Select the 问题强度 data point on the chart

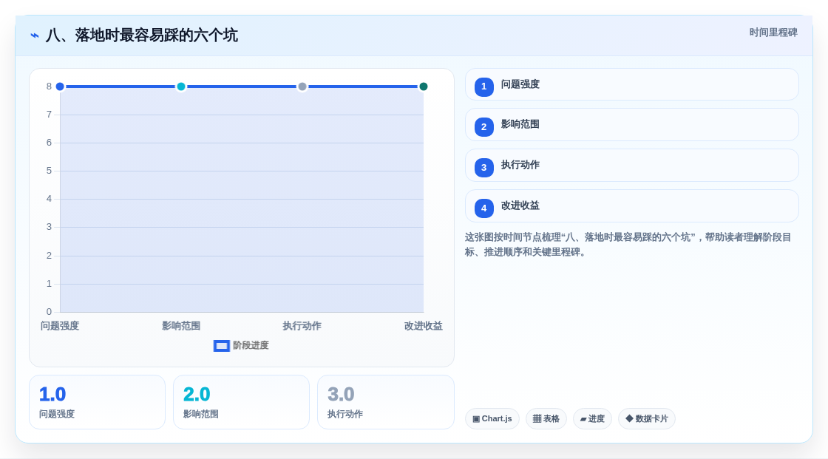pyautogui.click(x=60, y=86)
